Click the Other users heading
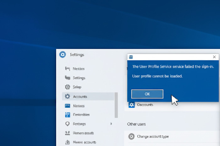Image resolution: width=220 pixels, height=146 pixels. pyautogui.click(x=136, y=124)
